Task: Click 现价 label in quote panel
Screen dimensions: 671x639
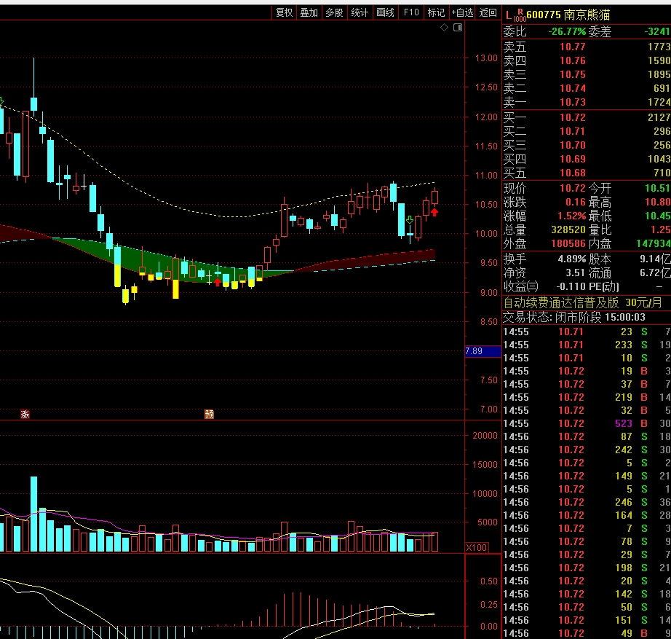Action: click(x=515, y=188)
